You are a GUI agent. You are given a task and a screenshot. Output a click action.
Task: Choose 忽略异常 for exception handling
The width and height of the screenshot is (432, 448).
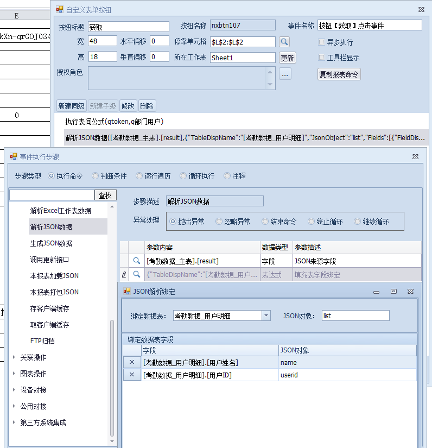tap(219, 222)
